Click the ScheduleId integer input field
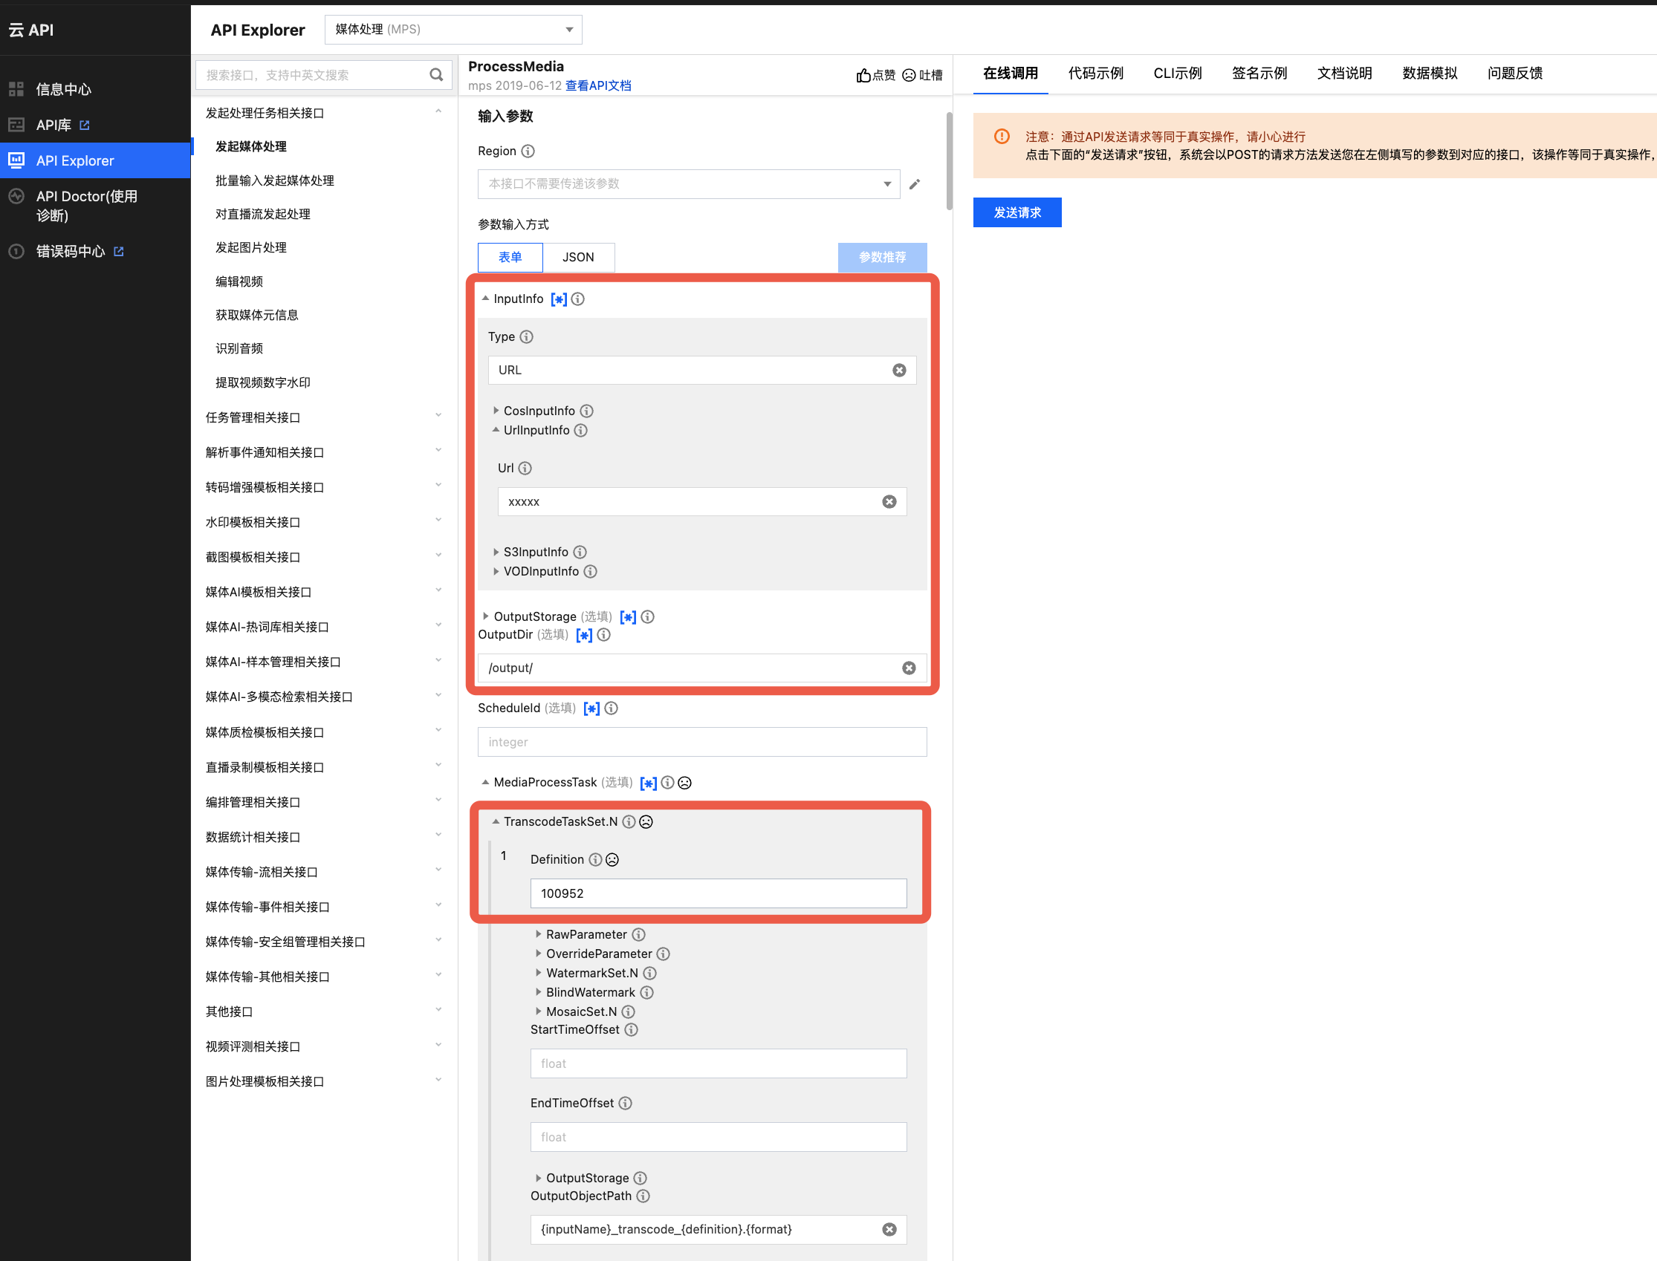The image size is (1657, 1261). [x=701, y=742]
